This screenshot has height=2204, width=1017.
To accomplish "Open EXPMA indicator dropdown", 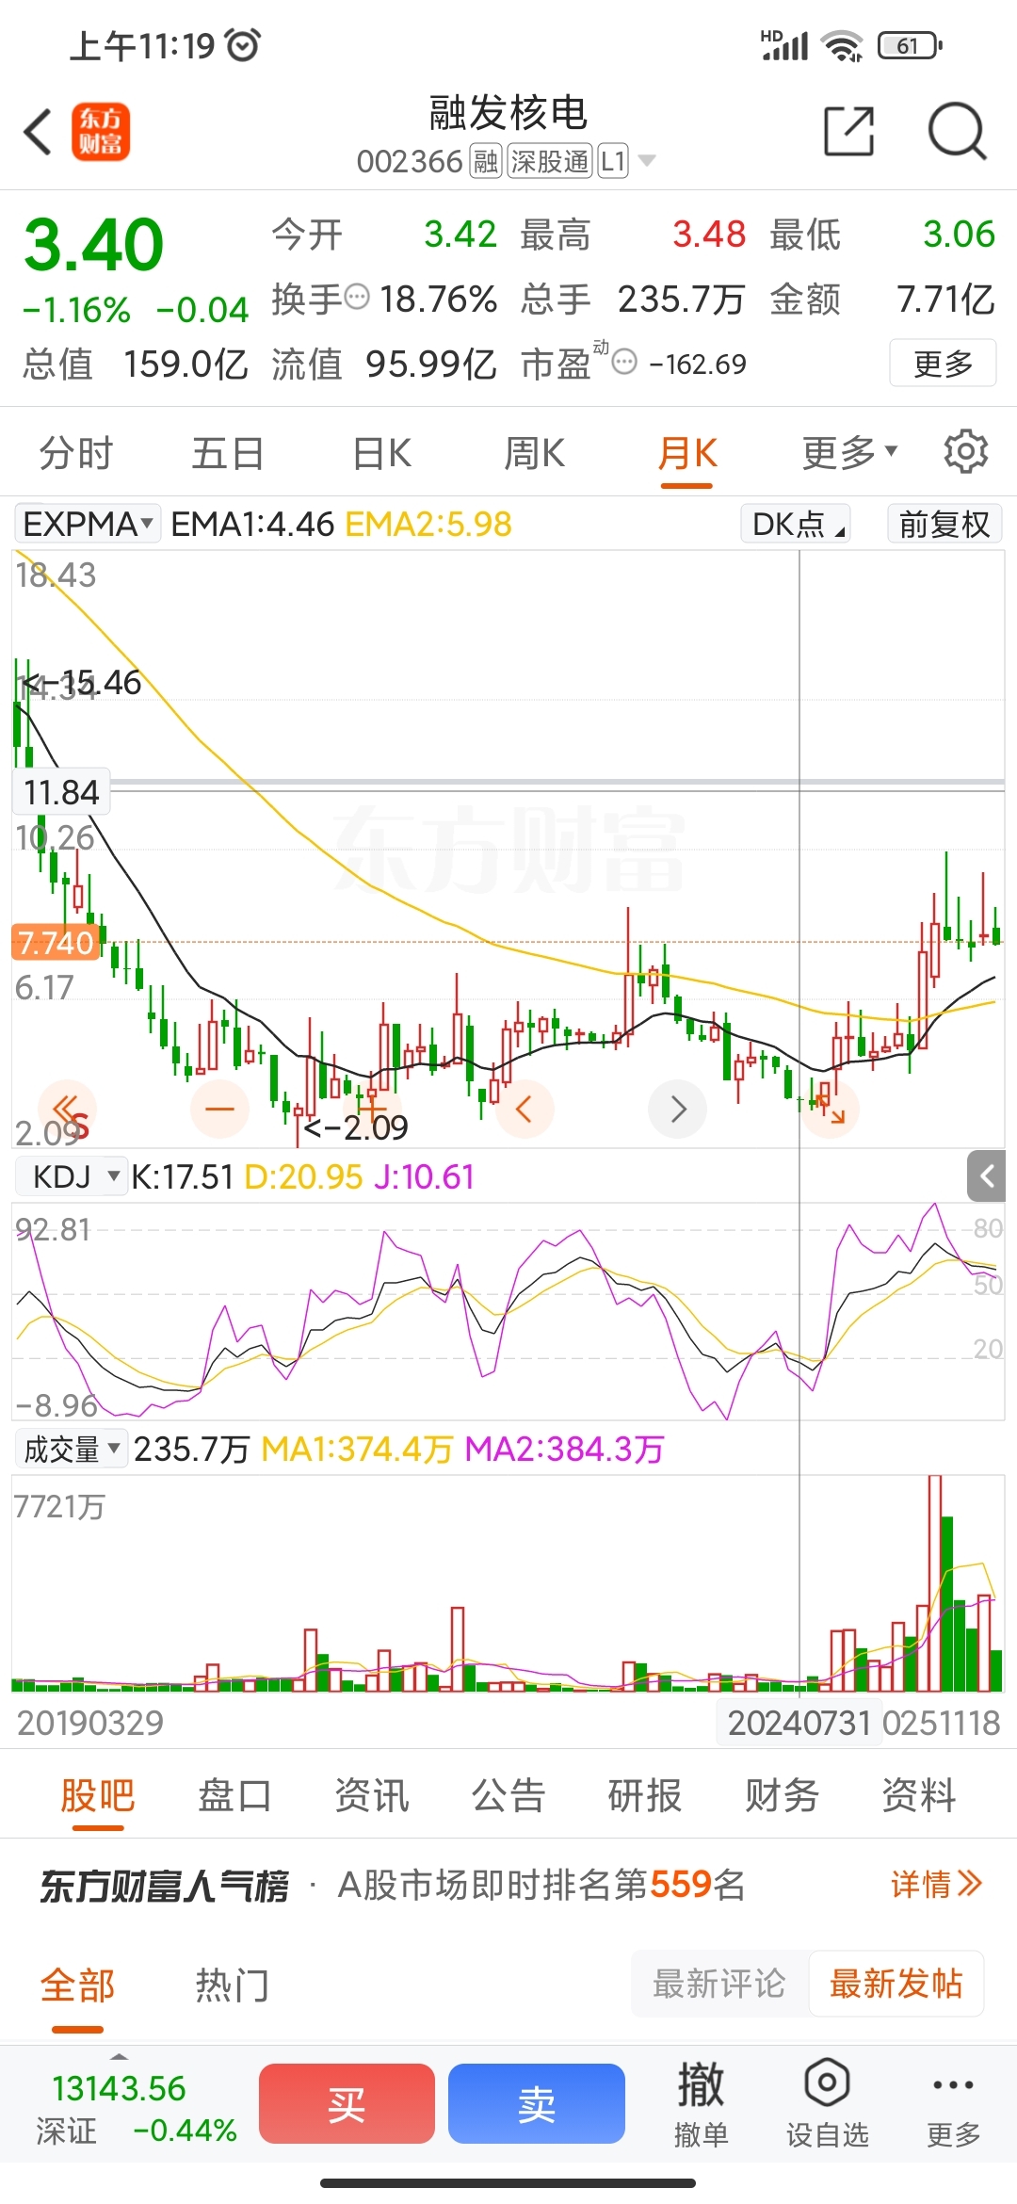I will point(88,524).
